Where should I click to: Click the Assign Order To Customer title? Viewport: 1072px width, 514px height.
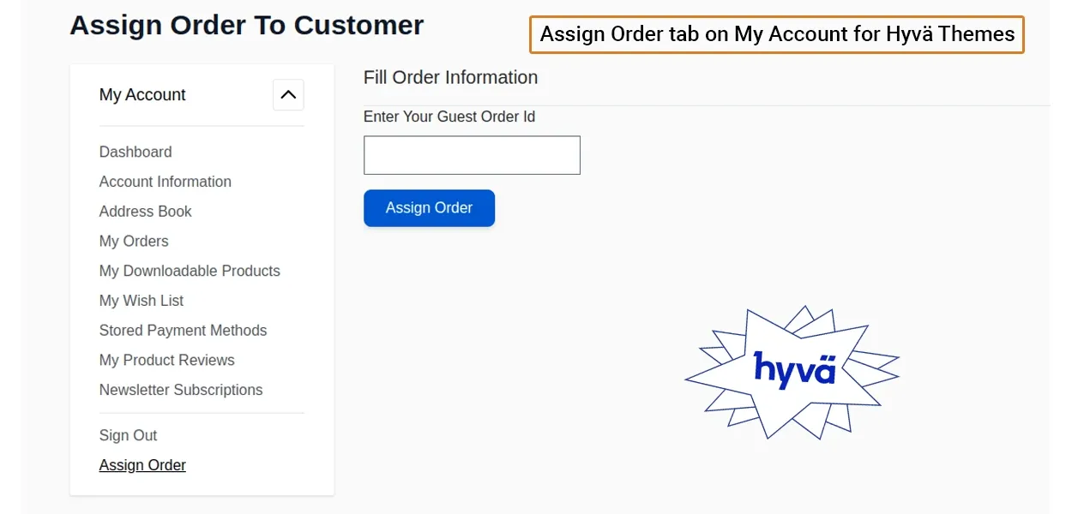coord(247,26)
